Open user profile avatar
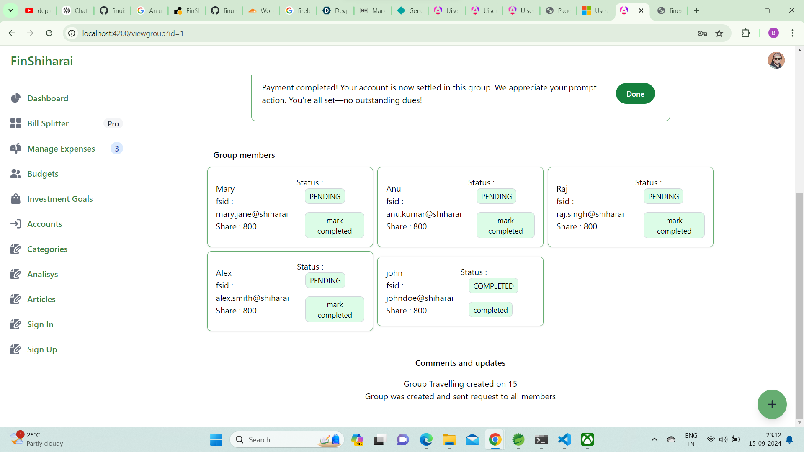 (776, 60)
